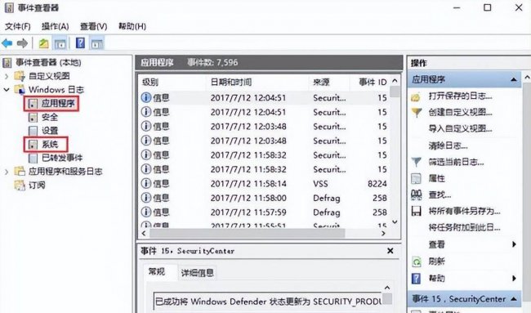Click the 自定义视图 folder icon
The height and width of the screenshot is (313, 531).
pyautogui.click(x=20, y=76)
